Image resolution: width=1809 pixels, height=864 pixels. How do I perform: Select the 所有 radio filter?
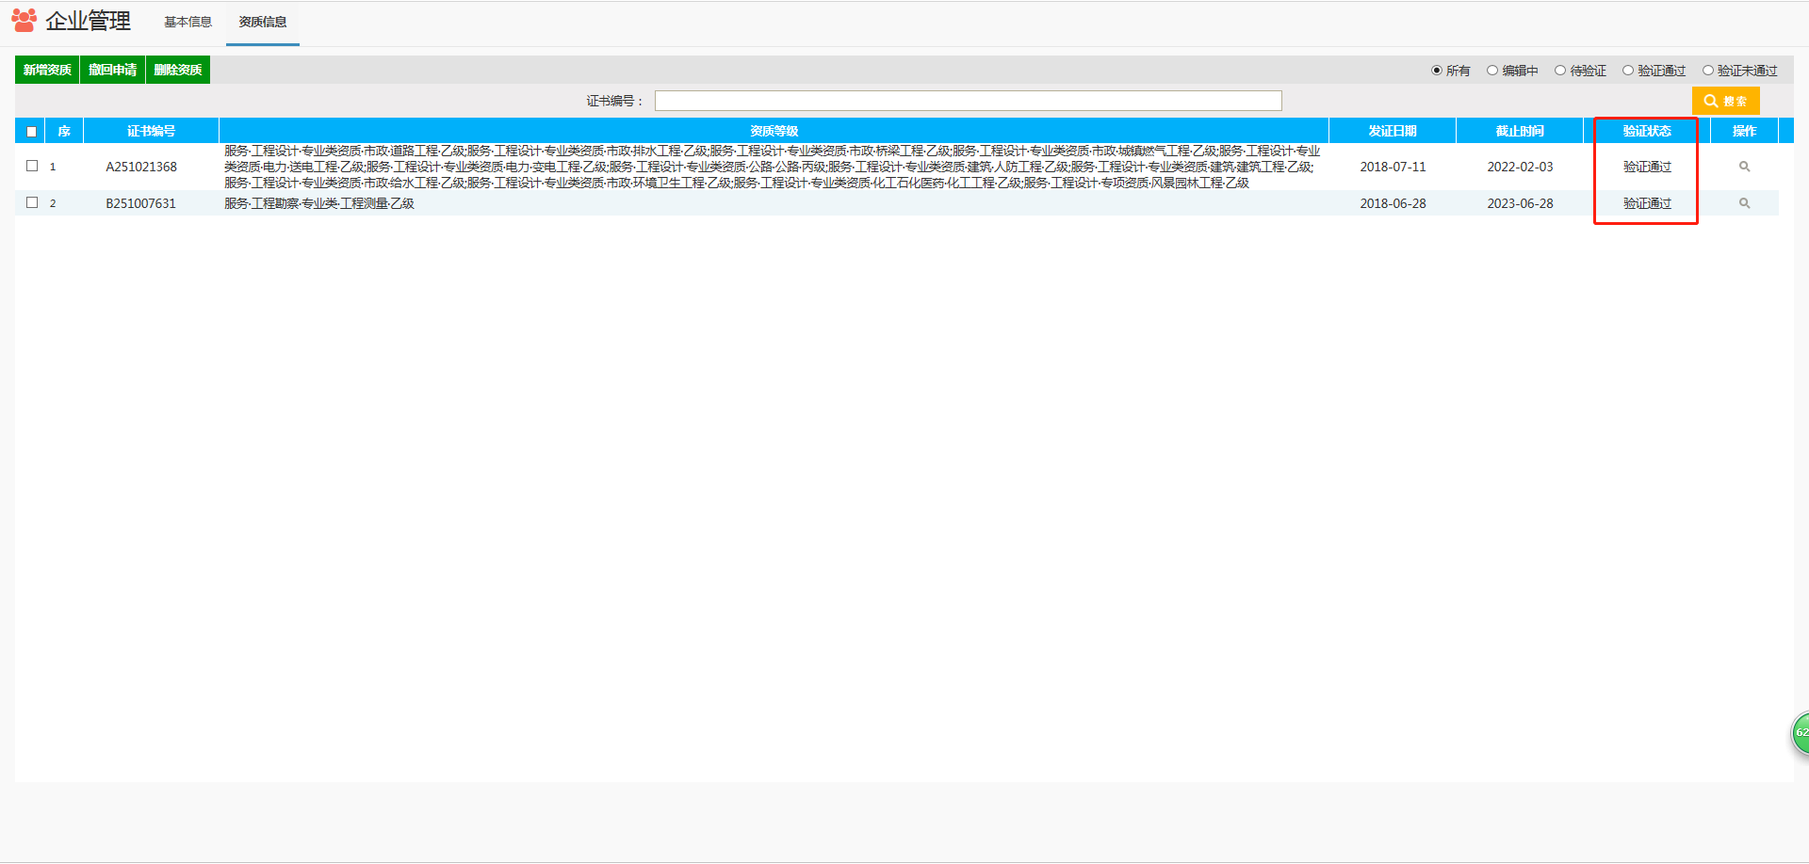coord(1437,71)
